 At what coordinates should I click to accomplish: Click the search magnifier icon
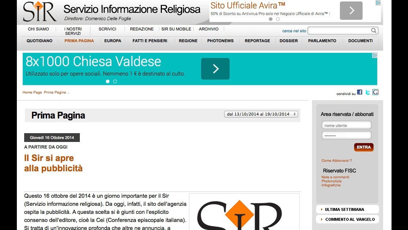(x=374, y=31)
